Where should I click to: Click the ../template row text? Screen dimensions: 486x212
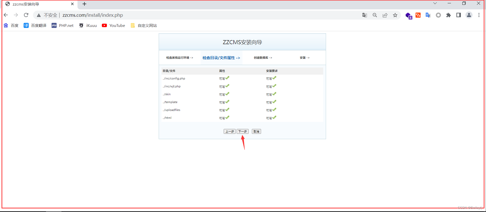170,102
